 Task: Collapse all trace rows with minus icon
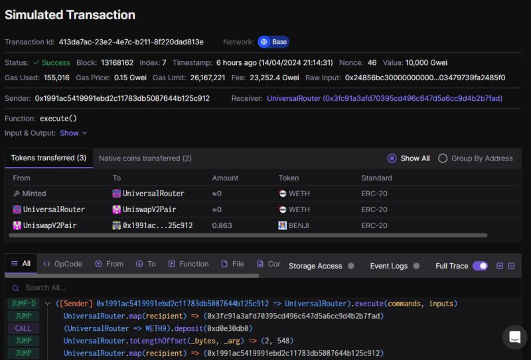coord(511,266)
